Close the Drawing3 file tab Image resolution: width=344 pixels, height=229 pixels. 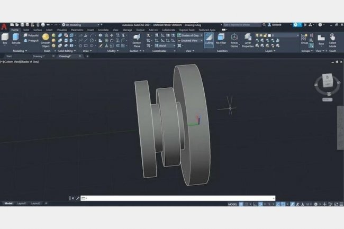[80, 56]
